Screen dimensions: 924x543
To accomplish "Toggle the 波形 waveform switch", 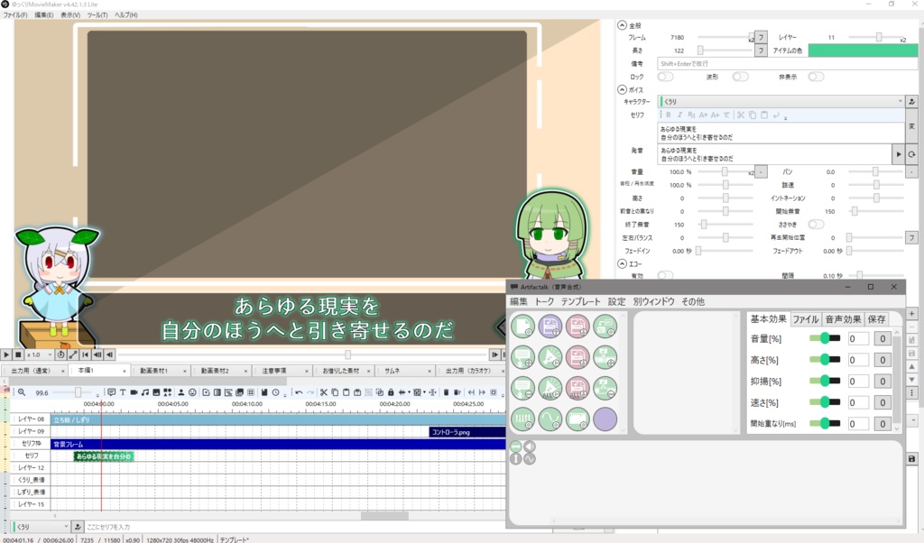I will (740, 77).
